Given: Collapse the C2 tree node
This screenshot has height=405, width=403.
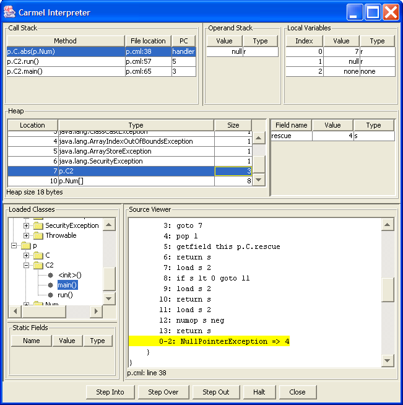Looking at the screenshot, I should point(27,265).
